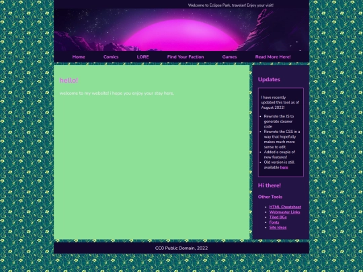Click the 'Welcome to Eclipse Park' marquee text
This screenshot has width=363, height=272.
(231, 5)
